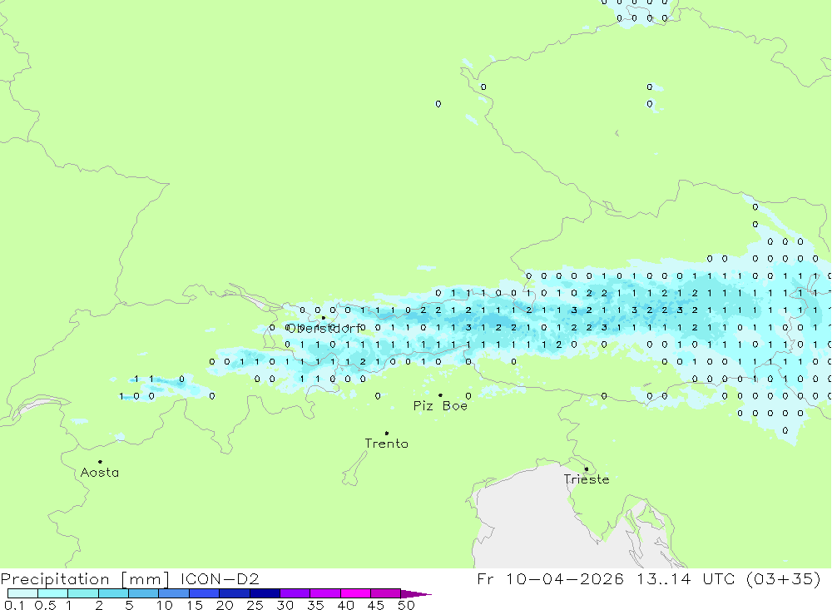Click the legend value label '25'
The height and width of the screenshot is (610, 832).
[x=255, y=605]
